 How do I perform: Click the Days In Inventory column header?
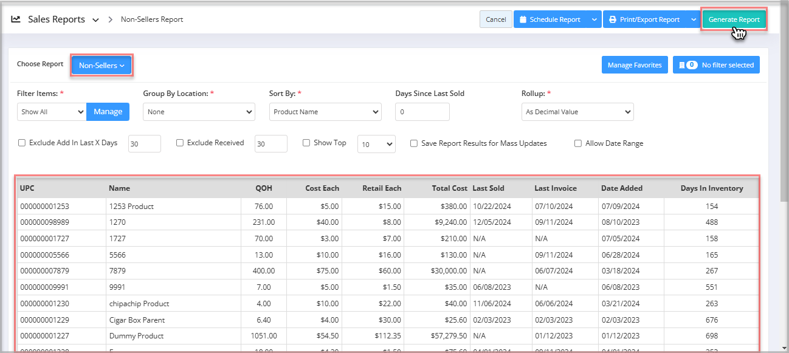coord(712,188)
